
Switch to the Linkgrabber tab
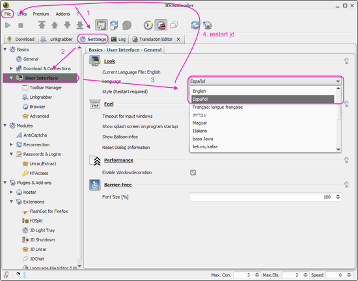coord(57,39)
